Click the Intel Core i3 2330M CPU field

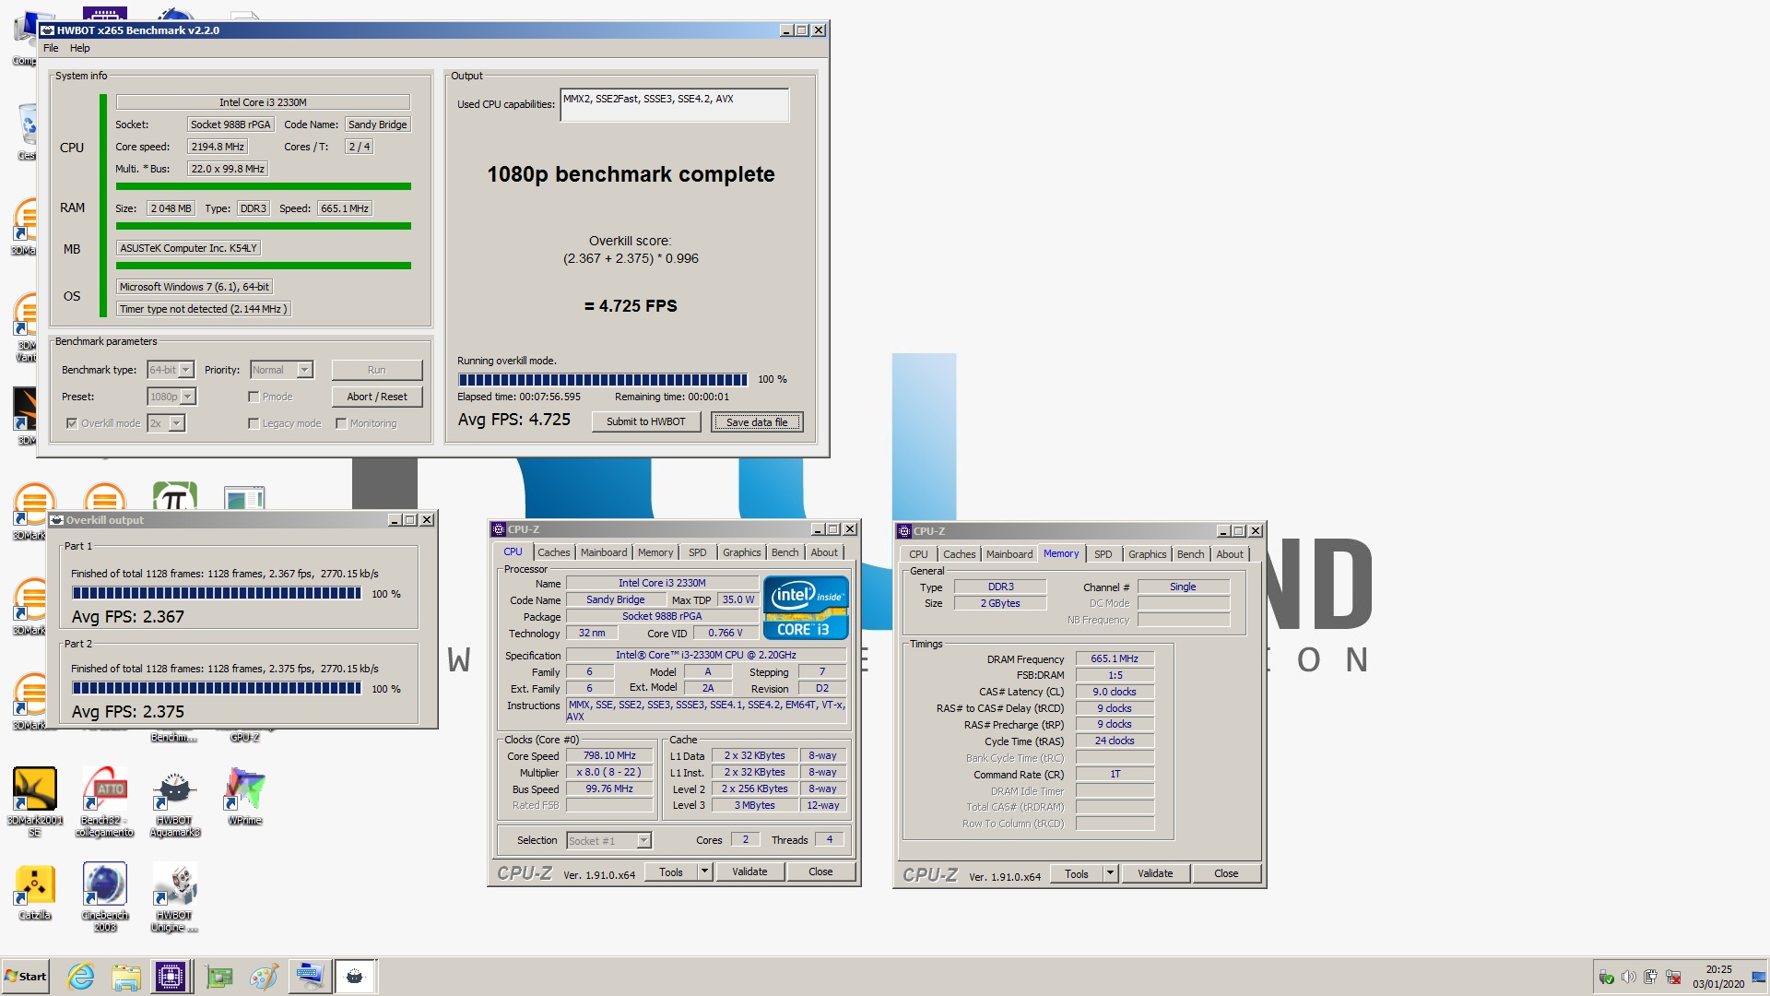coord(263,102)
